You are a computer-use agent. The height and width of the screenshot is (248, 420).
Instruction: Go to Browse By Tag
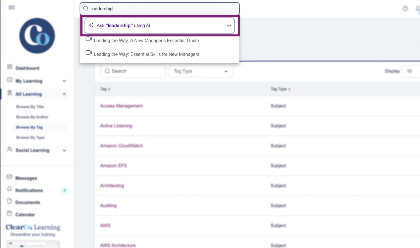pyautogui.click(x=30, y=127)
